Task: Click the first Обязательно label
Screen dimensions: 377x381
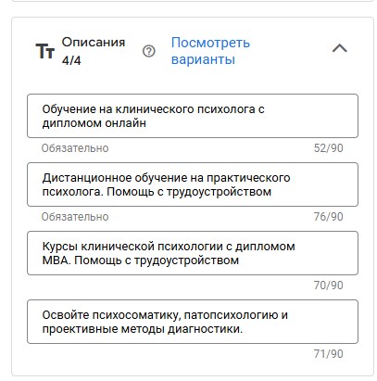Action: 75,148
